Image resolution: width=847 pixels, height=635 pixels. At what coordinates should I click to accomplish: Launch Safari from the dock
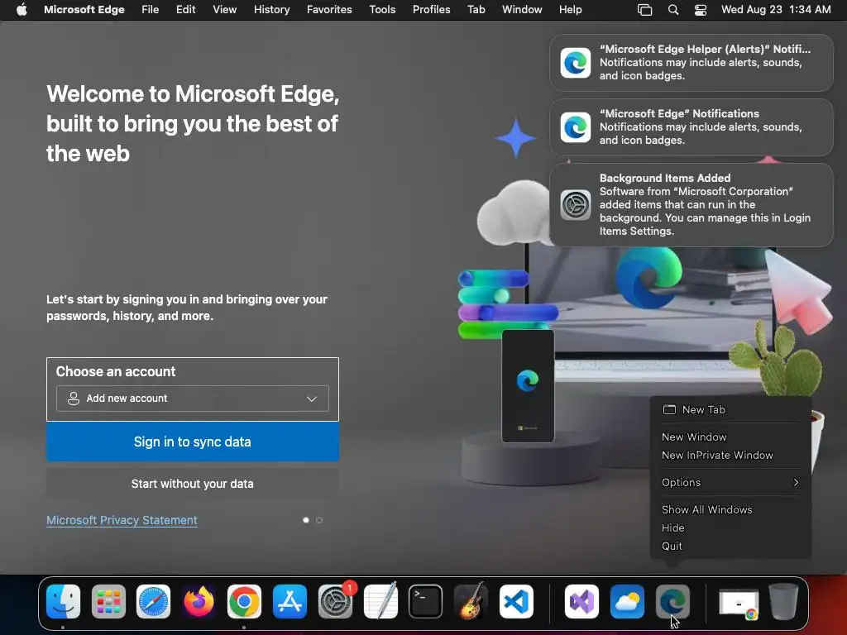click(x=153, y=601)
